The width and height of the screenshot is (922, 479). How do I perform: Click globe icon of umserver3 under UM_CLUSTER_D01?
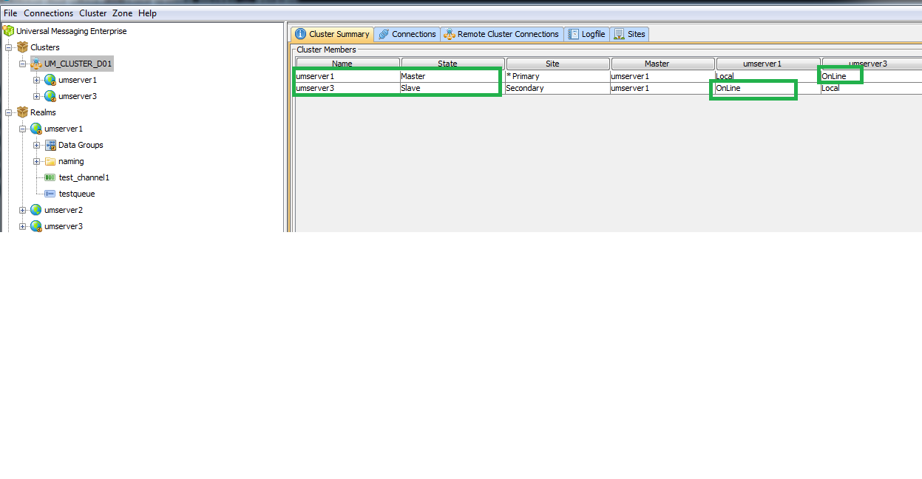click(x=50, y=96)
